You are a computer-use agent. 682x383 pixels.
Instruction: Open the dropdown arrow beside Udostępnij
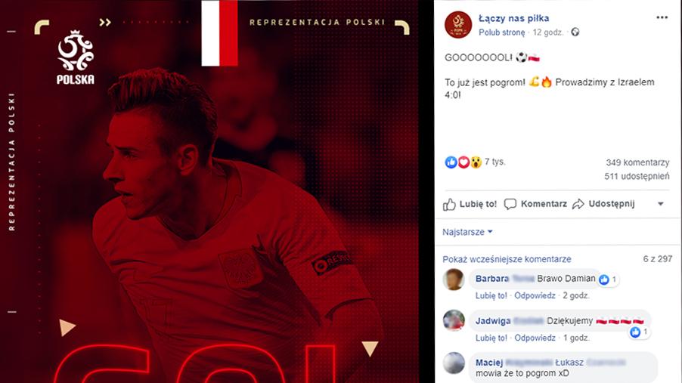(x=660, y=204)
